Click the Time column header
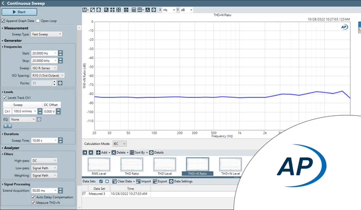This screenshot has width=361, height=210. pyautogui.click(x=130, y=189)
